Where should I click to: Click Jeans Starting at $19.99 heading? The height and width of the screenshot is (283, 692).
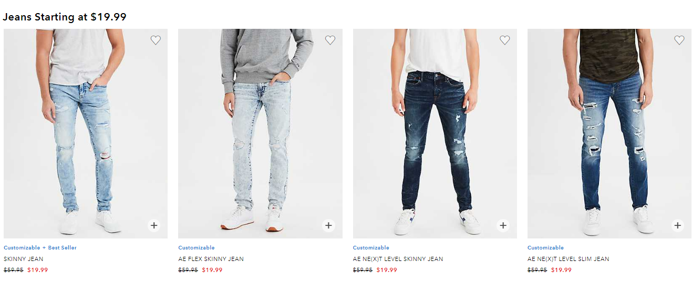pos(65,17)
